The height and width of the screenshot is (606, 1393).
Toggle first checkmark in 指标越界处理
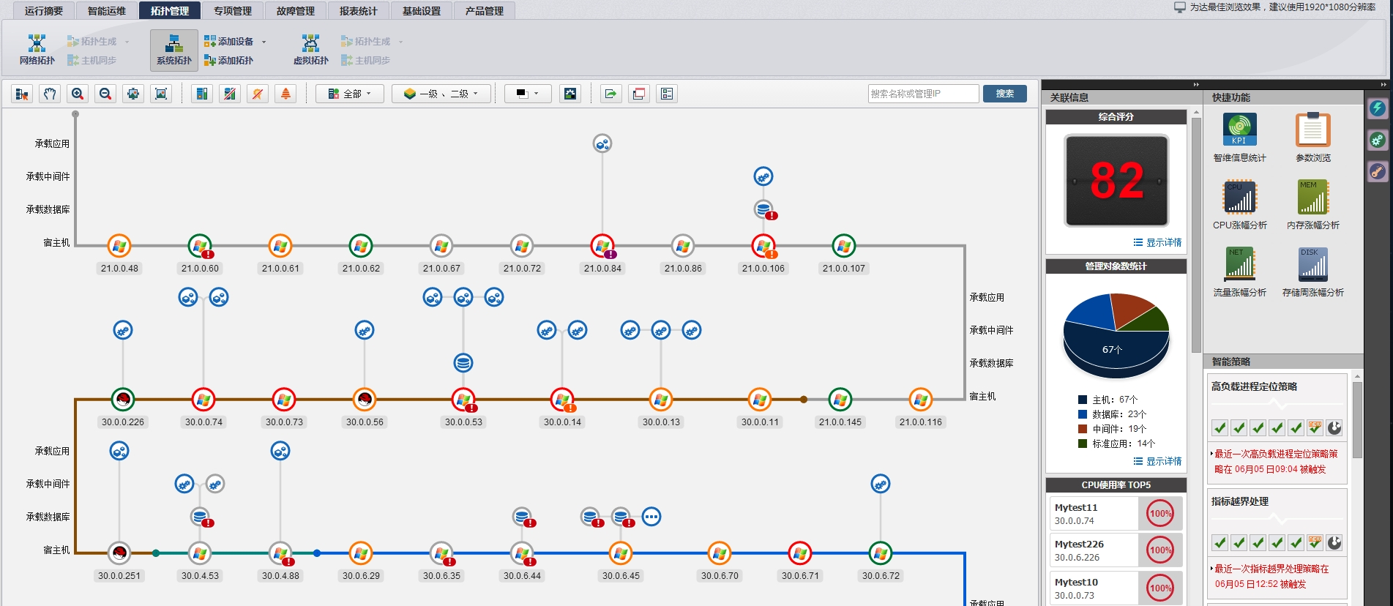tap(1220, 542)
